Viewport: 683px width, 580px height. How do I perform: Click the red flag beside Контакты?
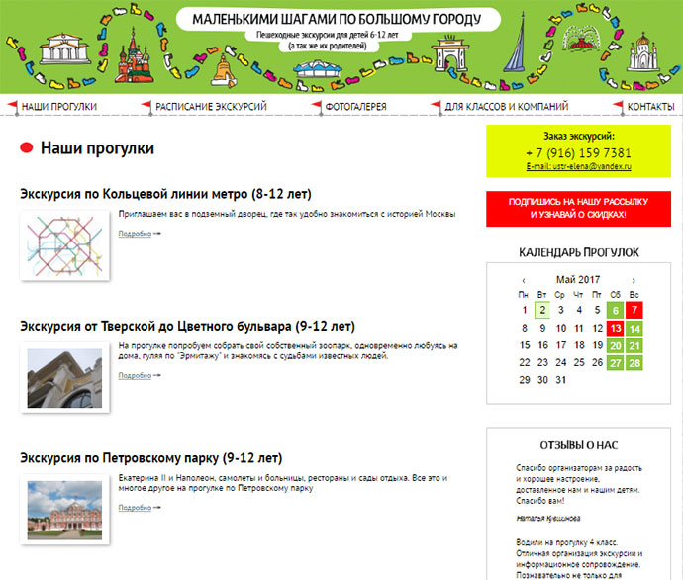click(x=618, y=107)
